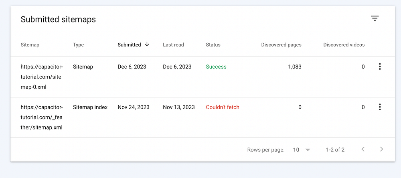The height and width of the screenshot is (178, 401).
Task: Open the capacitor-tutorial.com/sitemap-0.xml sitemap row
Action: [42, 77]
